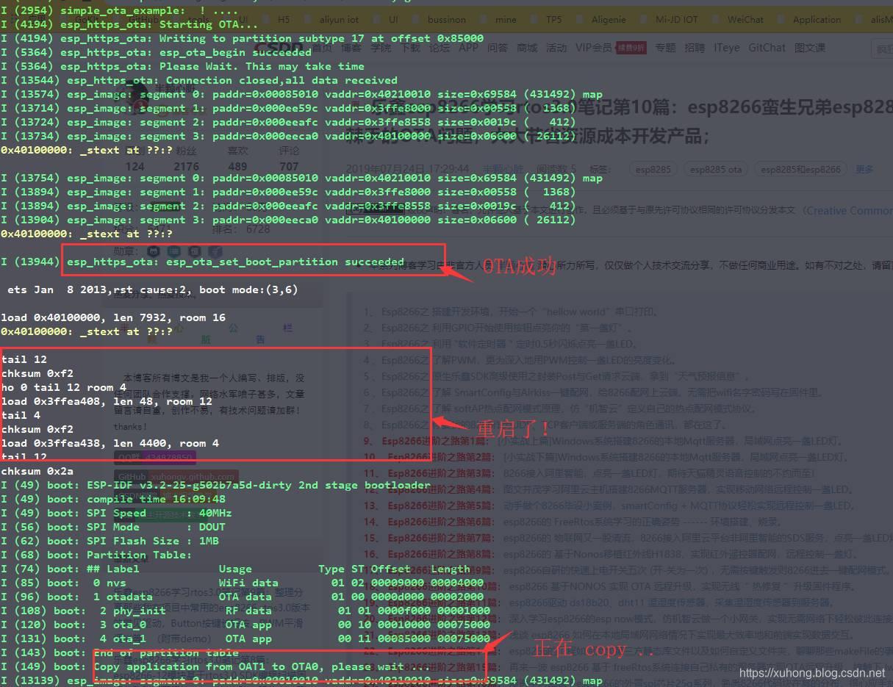This screenshot has width=893, height=687.
Task: Open article link Esp8266进阶之路第2篇
Action: click(442, 457)
